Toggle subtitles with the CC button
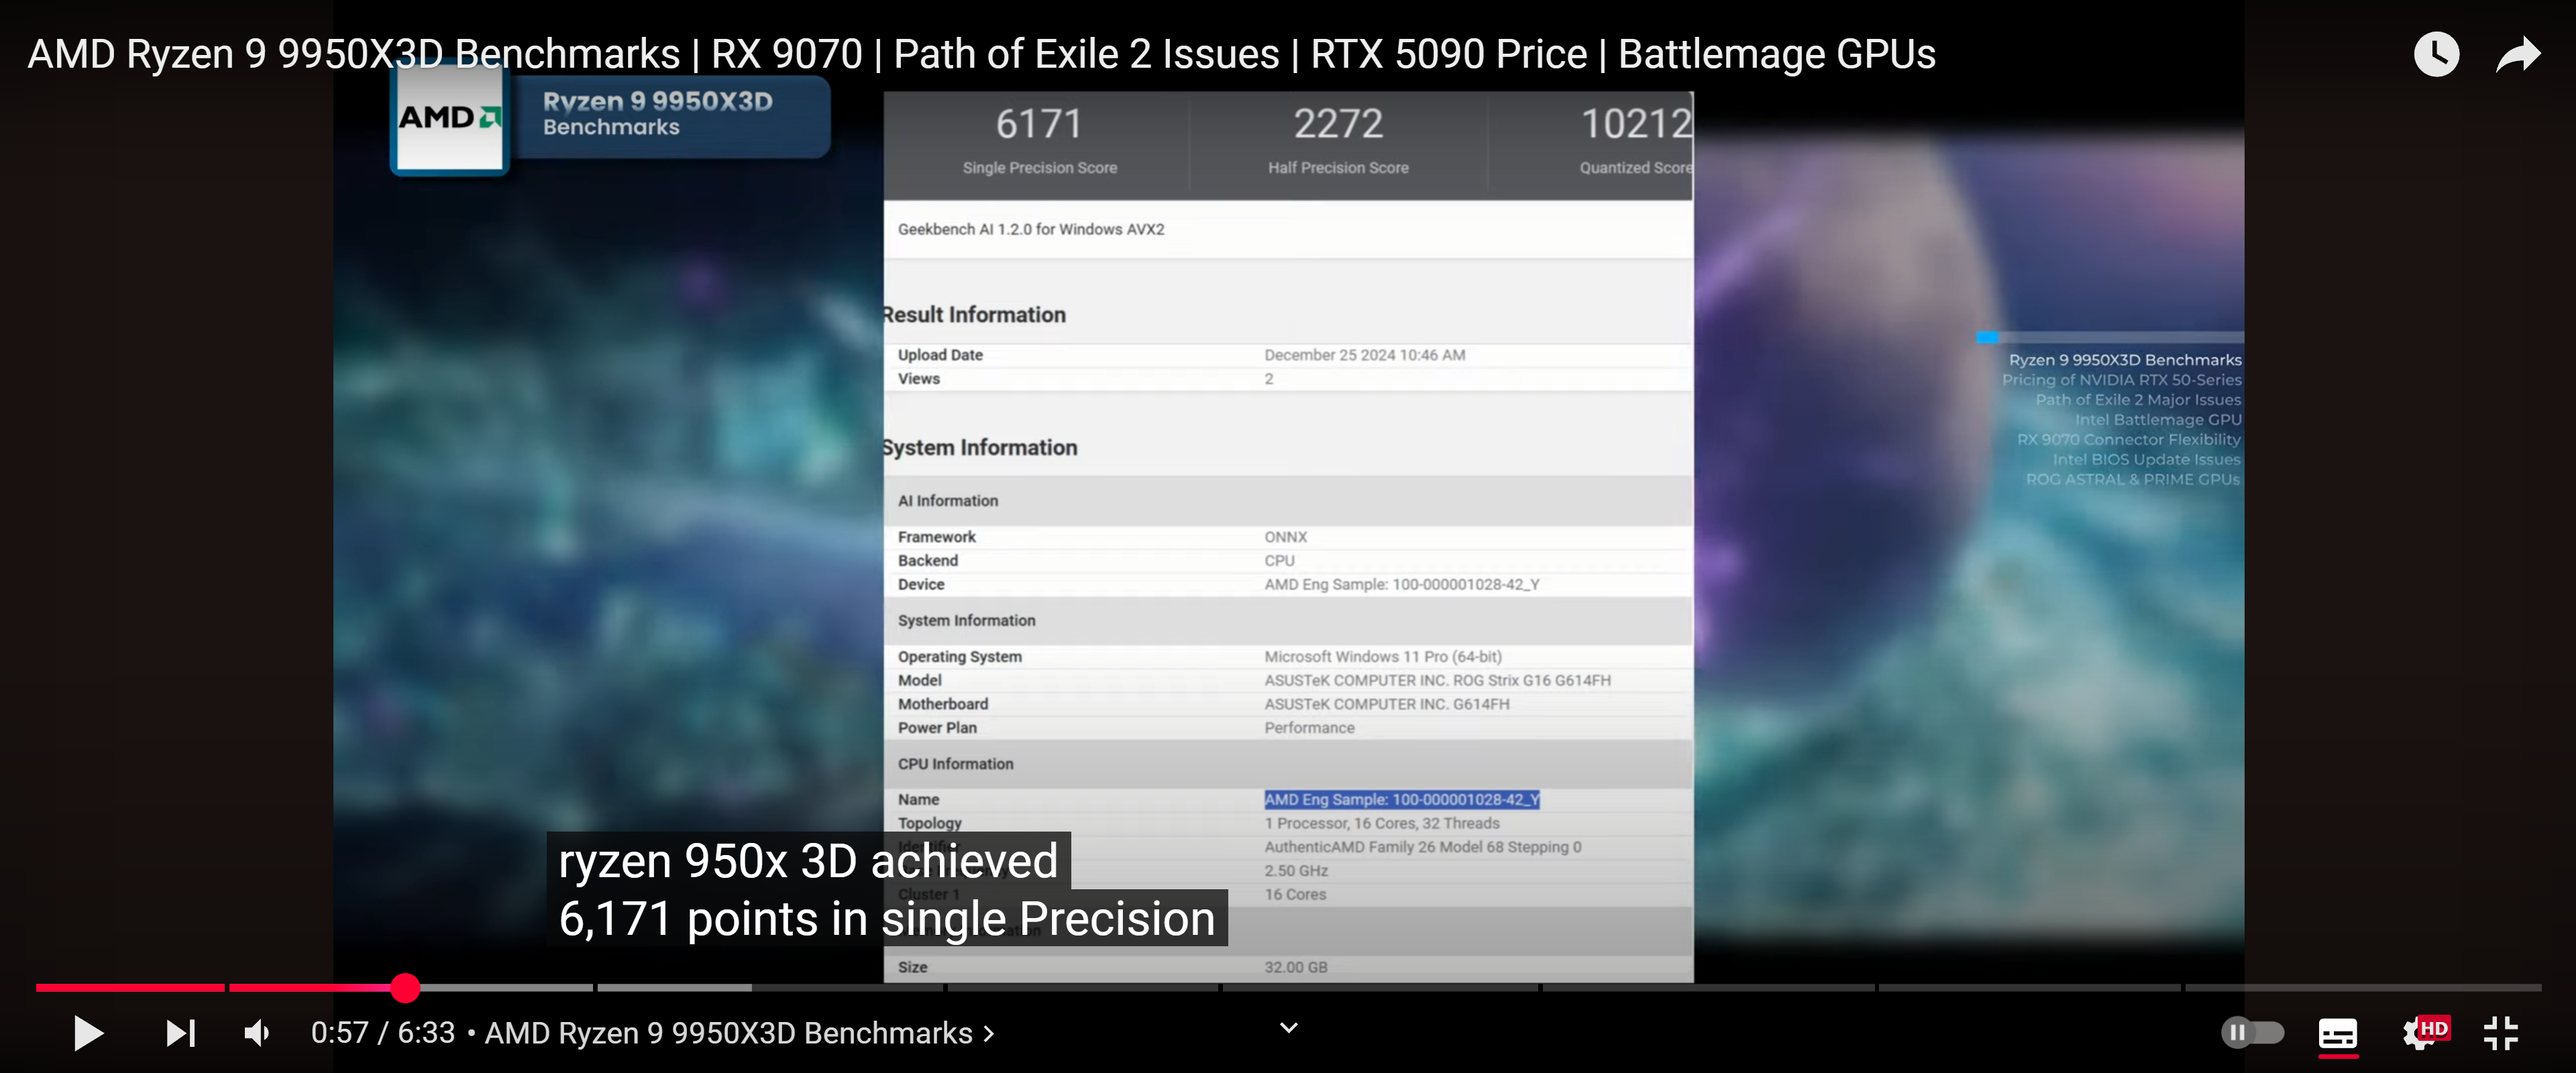Viewport: 2576px width, 1073px height. coord(2337,1034)
